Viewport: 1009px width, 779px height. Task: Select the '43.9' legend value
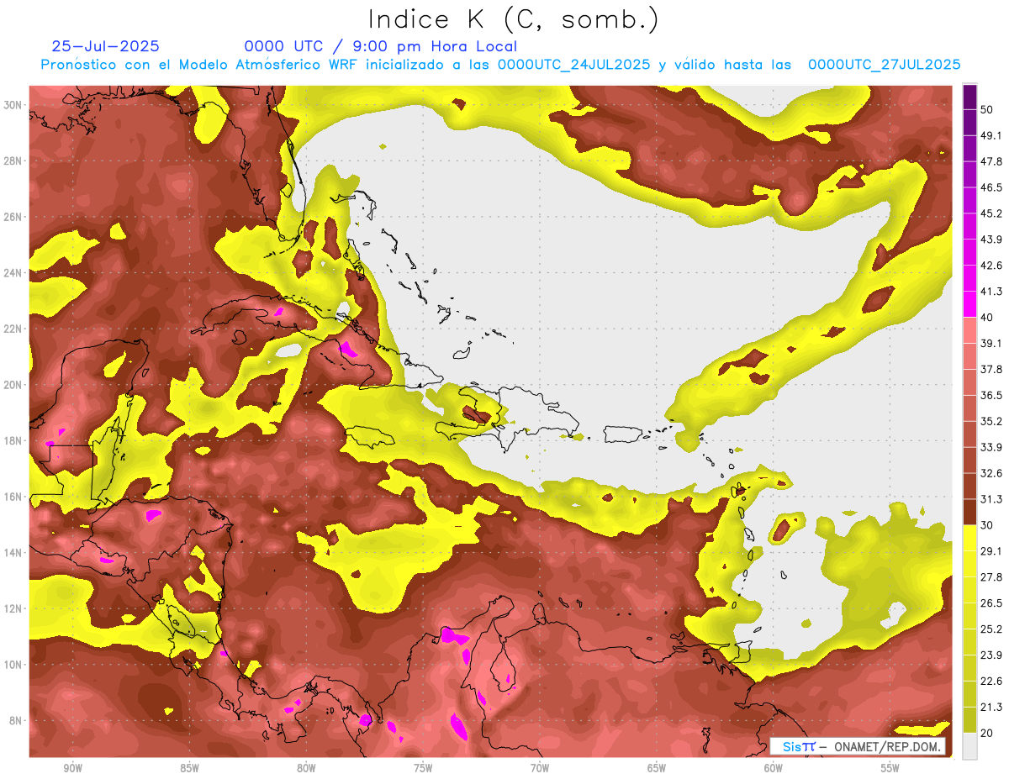[991, 239]
